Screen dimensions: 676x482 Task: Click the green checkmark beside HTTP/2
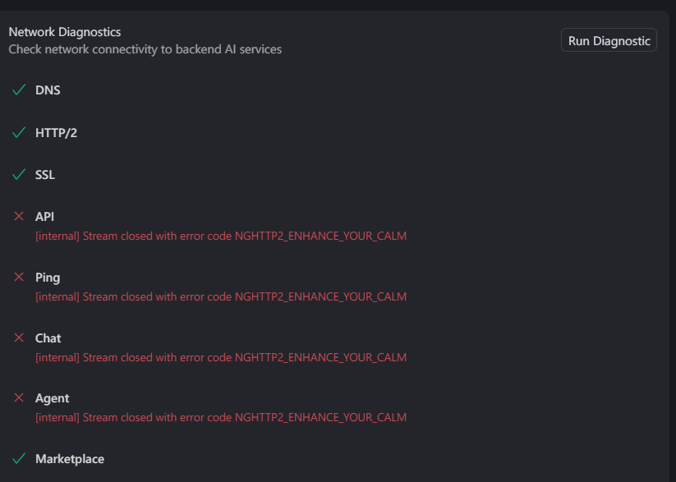click(19, 132)
